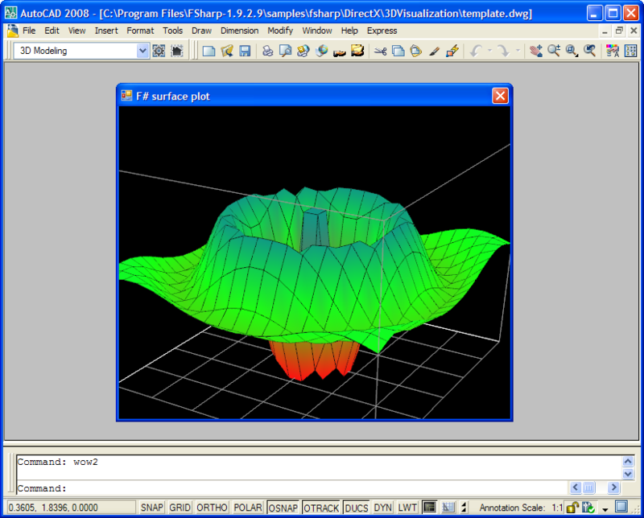Viewport: 644px width, 518px height.
Task: Click the Cut scissors icon
Action: click(x=381, y=51)
